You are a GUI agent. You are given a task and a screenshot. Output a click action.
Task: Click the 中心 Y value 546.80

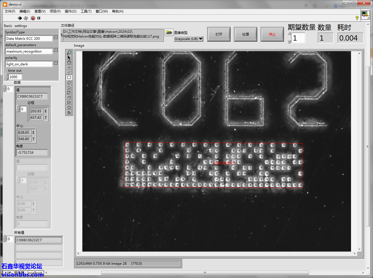click(24, 139)
